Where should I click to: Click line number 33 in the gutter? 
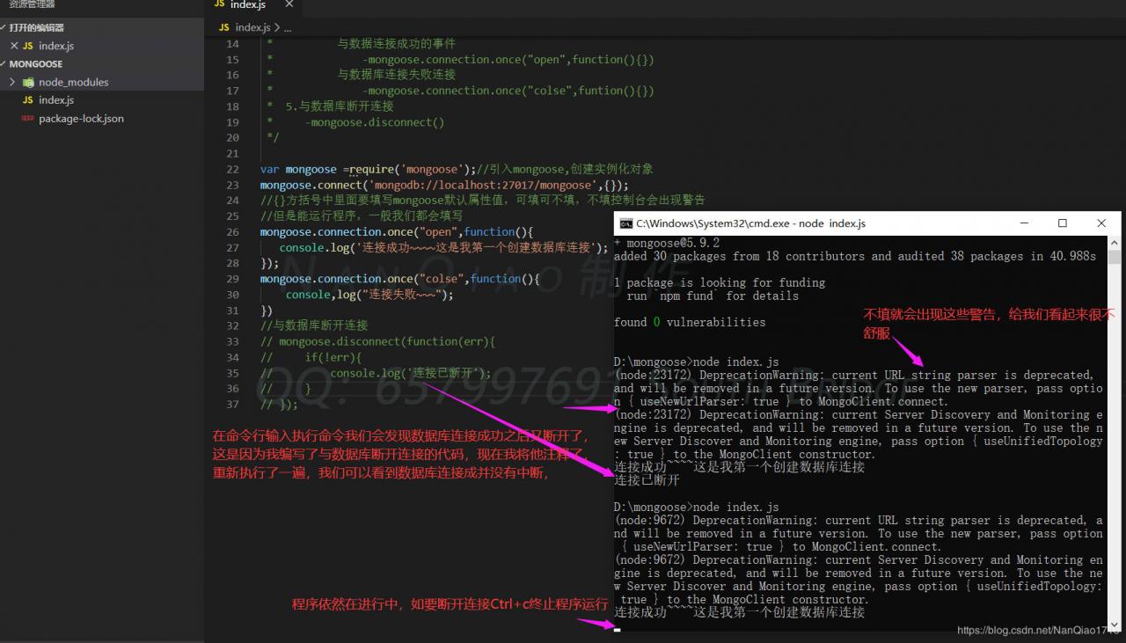click(232, 341)
